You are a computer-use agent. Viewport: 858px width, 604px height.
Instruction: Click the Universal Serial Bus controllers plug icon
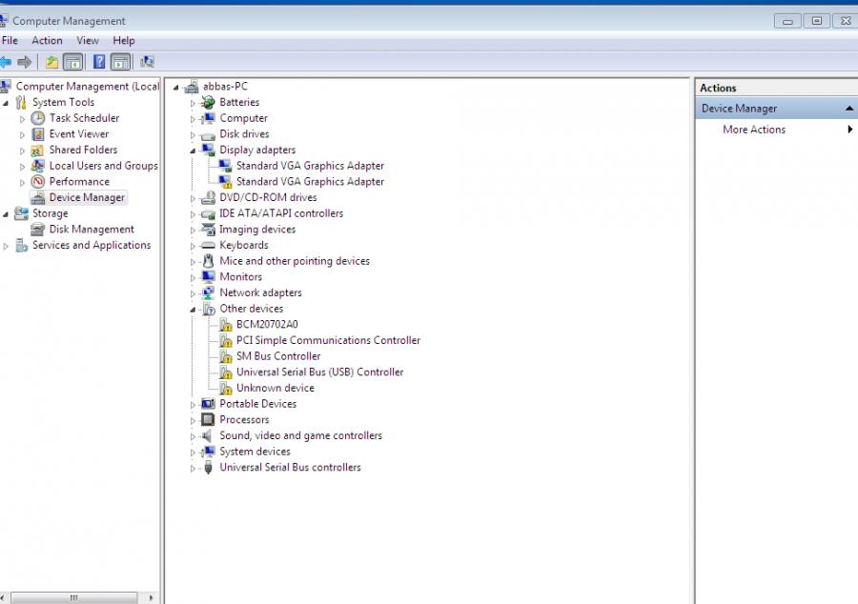click(208, 468)
